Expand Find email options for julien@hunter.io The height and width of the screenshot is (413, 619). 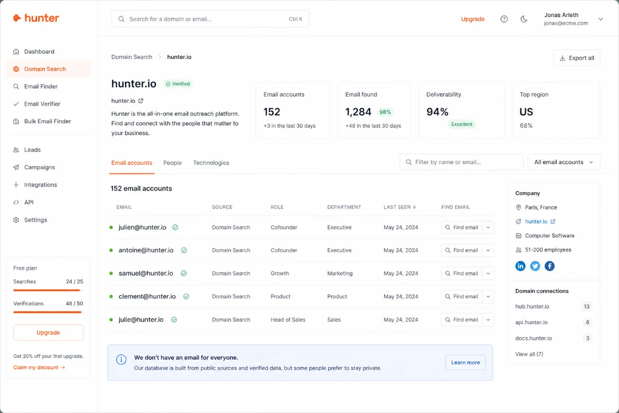[488, 227]
